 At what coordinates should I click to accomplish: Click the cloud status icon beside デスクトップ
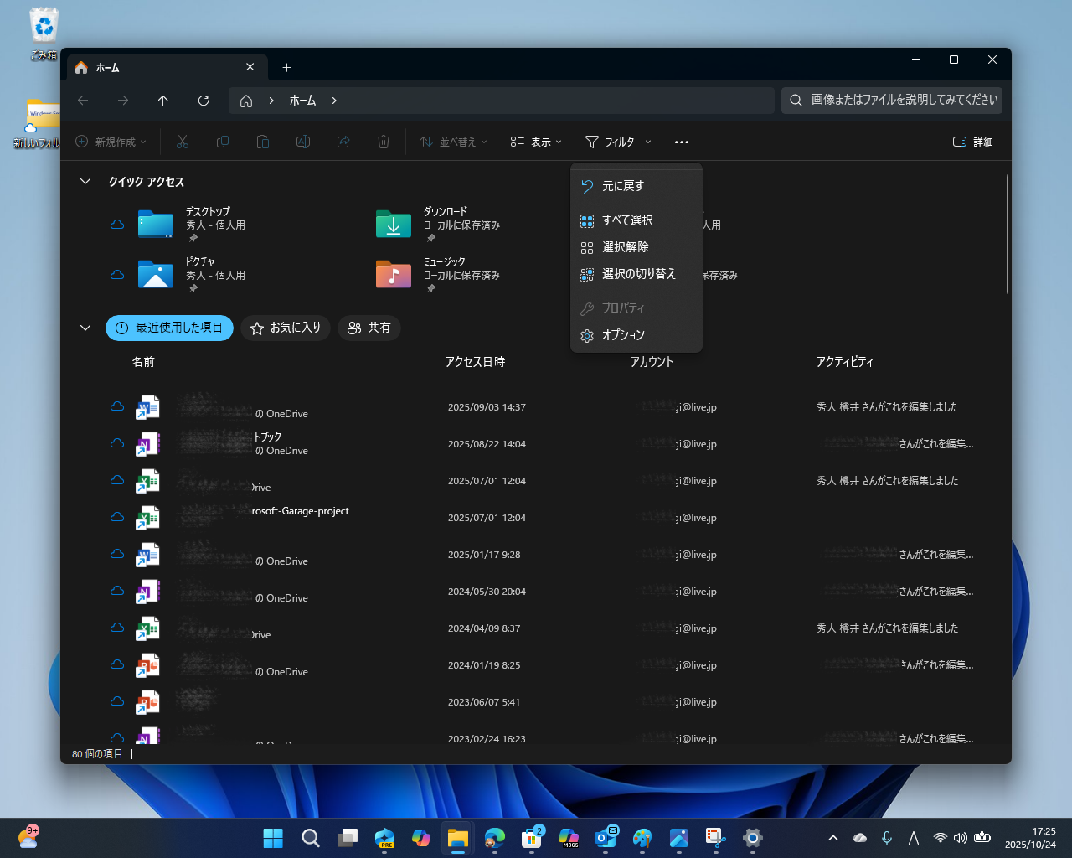coord(117,225)
